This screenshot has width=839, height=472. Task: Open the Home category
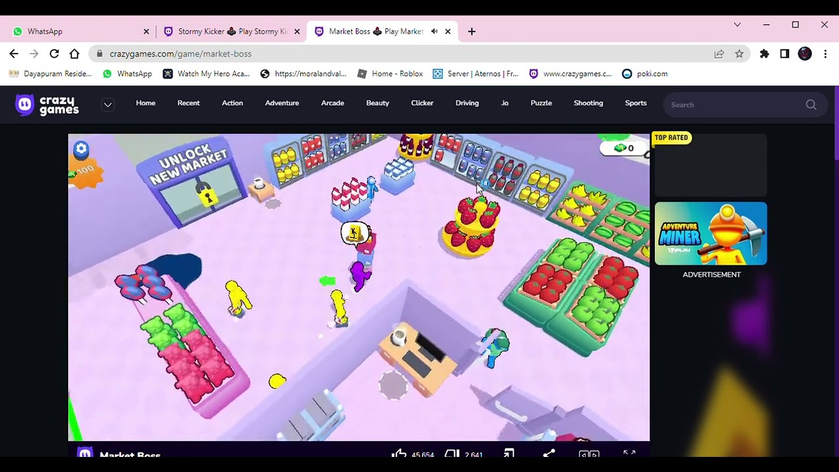[146, 103]
